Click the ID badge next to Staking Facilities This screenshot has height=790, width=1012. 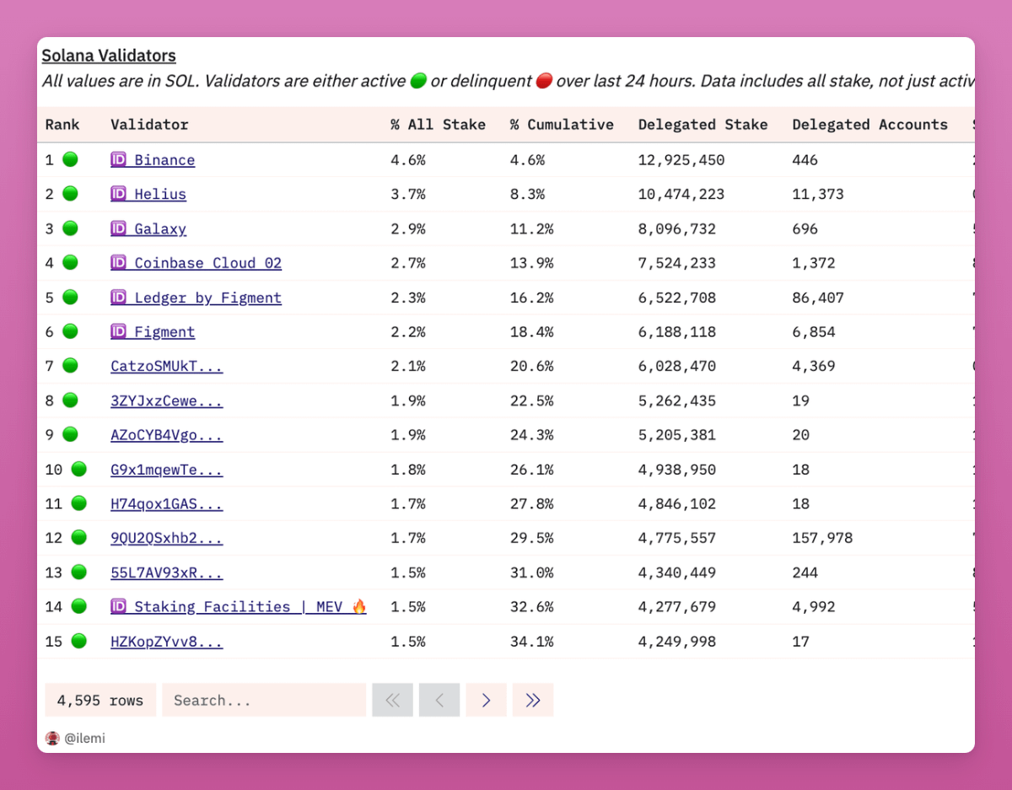[x=119, y=606]
